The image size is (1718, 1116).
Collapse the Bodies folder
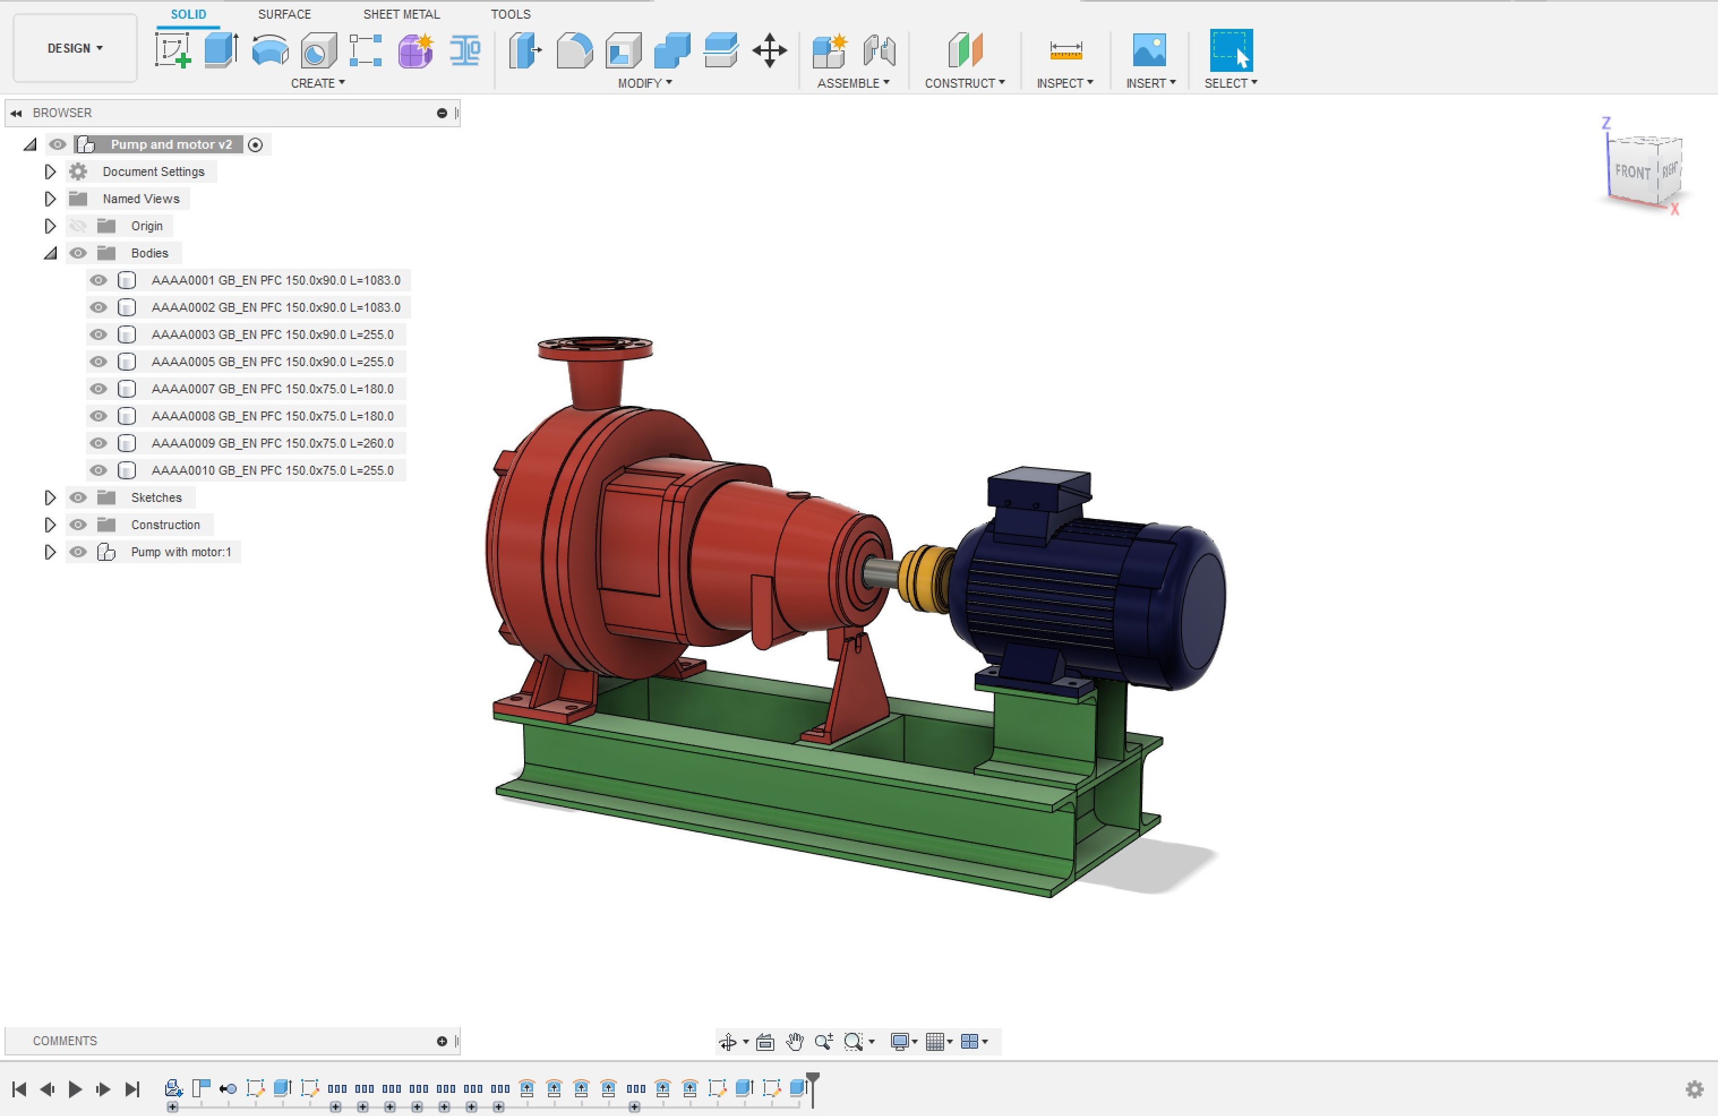(50, 254)
